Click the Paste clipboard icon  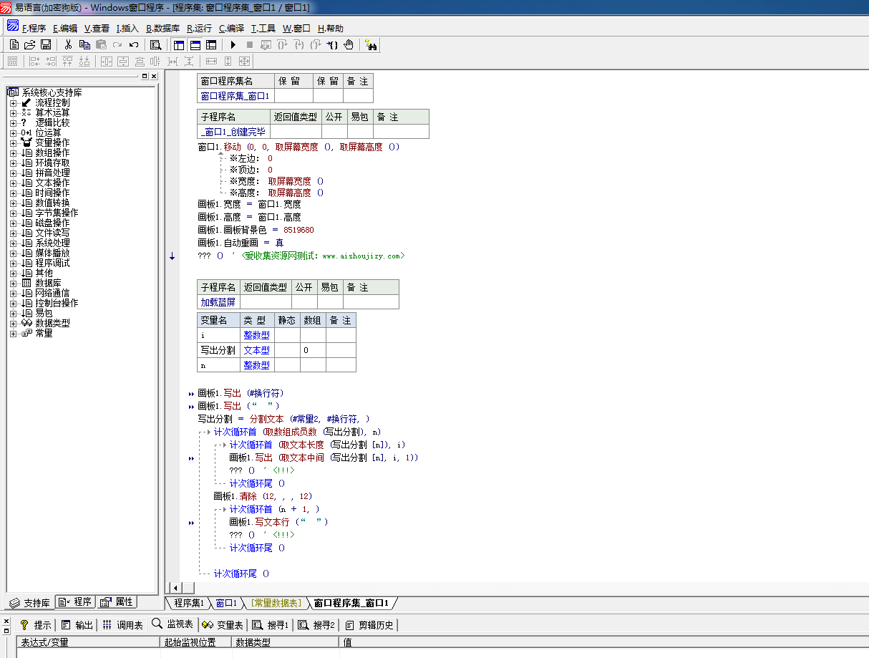pyautogui.click(x=101, y=44)
